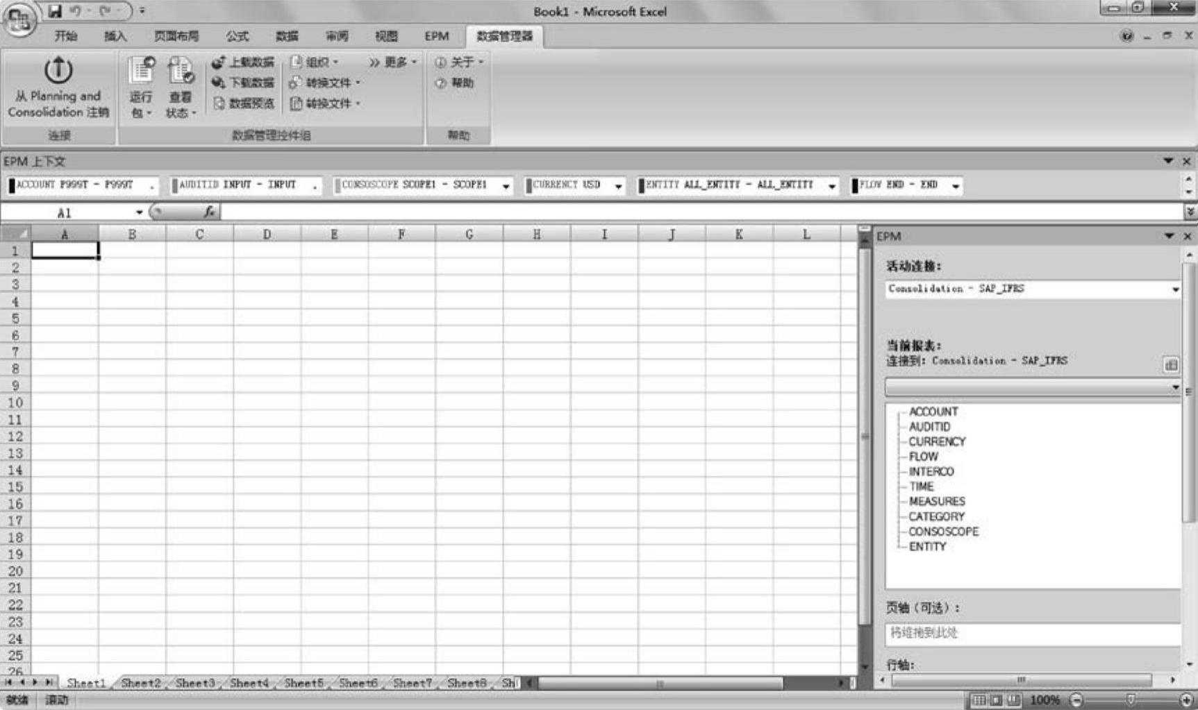
Task: Select column D header
Action: click(267, 235)
